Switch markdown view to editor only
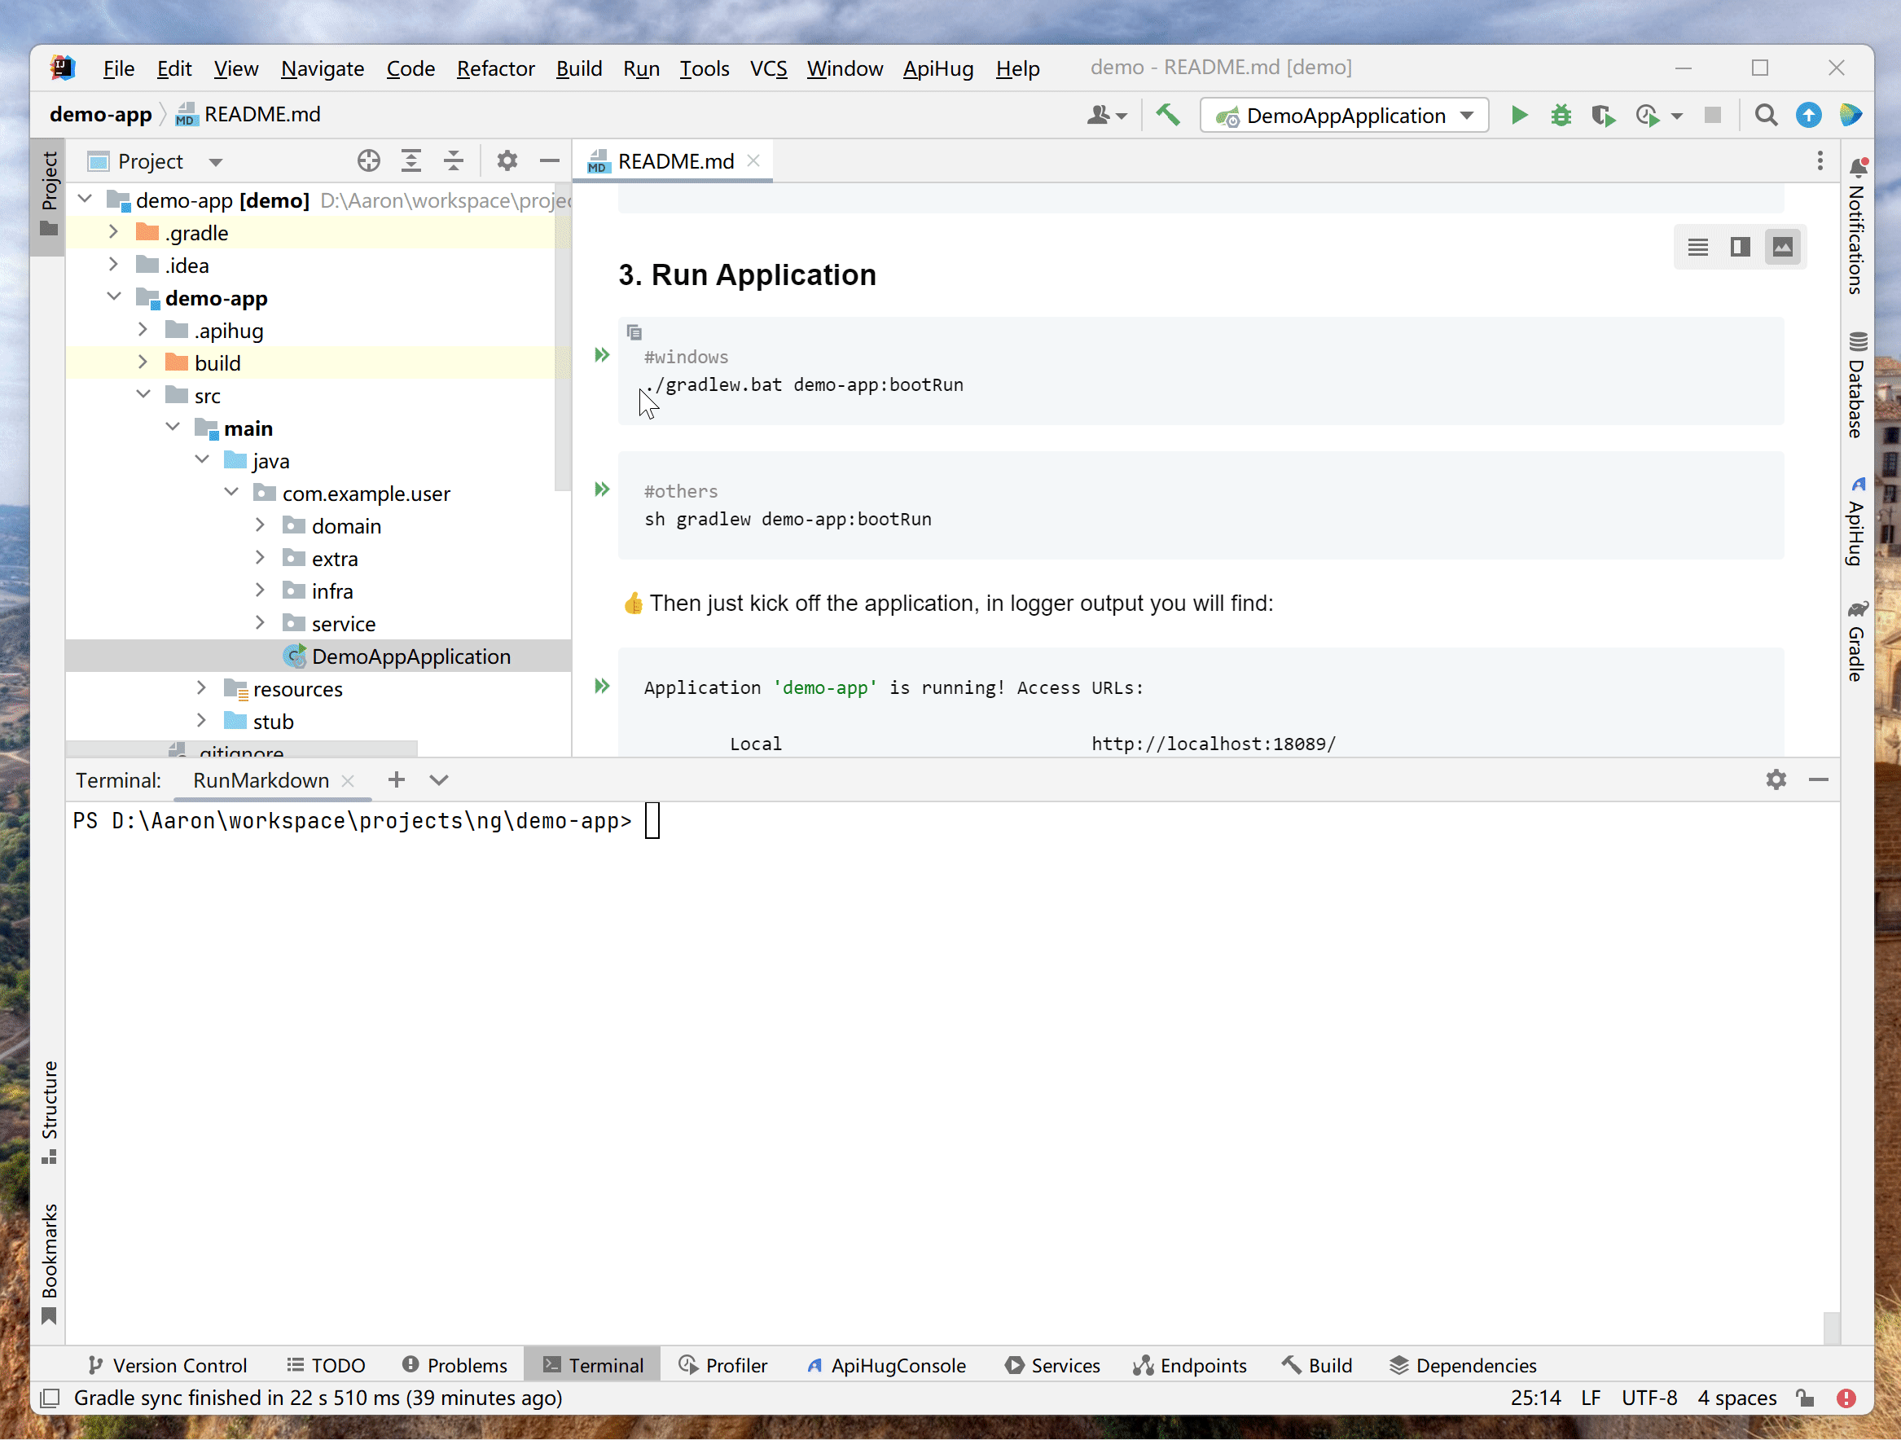The image size is (1901, 1440). pyautogui.click(x=1697, y=248)
